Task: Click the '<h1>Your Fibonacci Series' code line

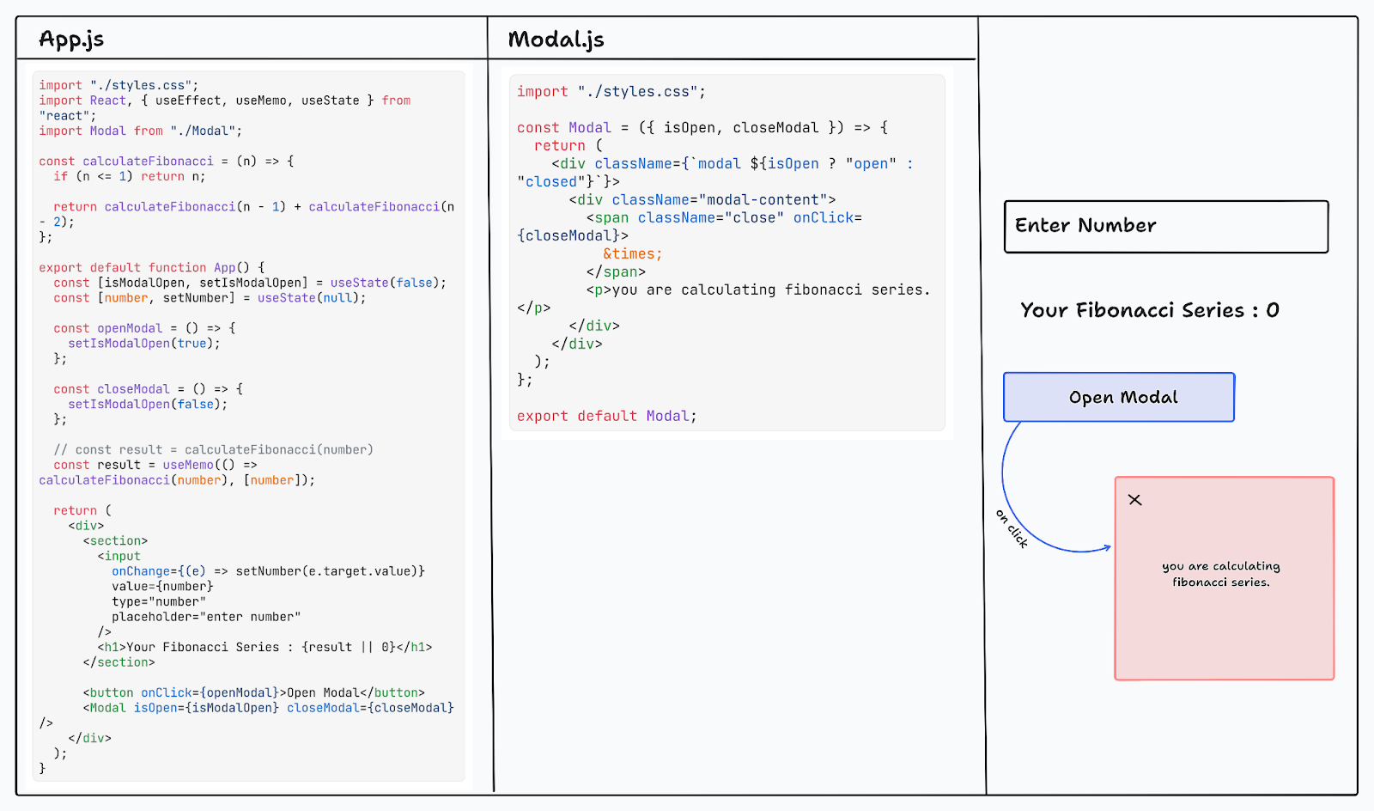Action: pyautogui.click(x=264, y=647)
